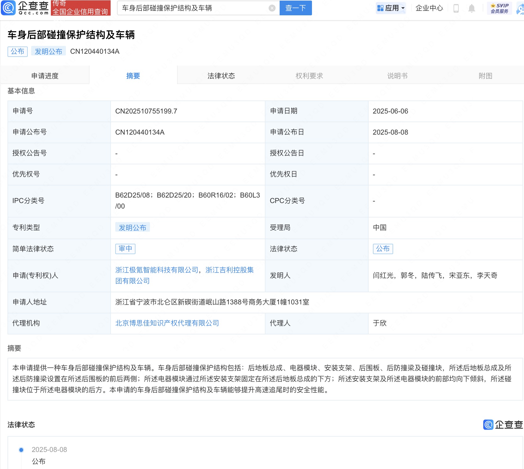This screenshot has height=469, width=524.
Task: Switch to the 说明书 tab
Action: 397,76
